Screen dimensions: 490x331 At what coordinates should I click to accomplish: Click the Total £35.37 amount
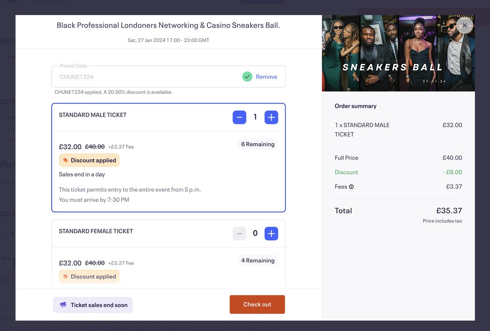(x=449, y=211)
